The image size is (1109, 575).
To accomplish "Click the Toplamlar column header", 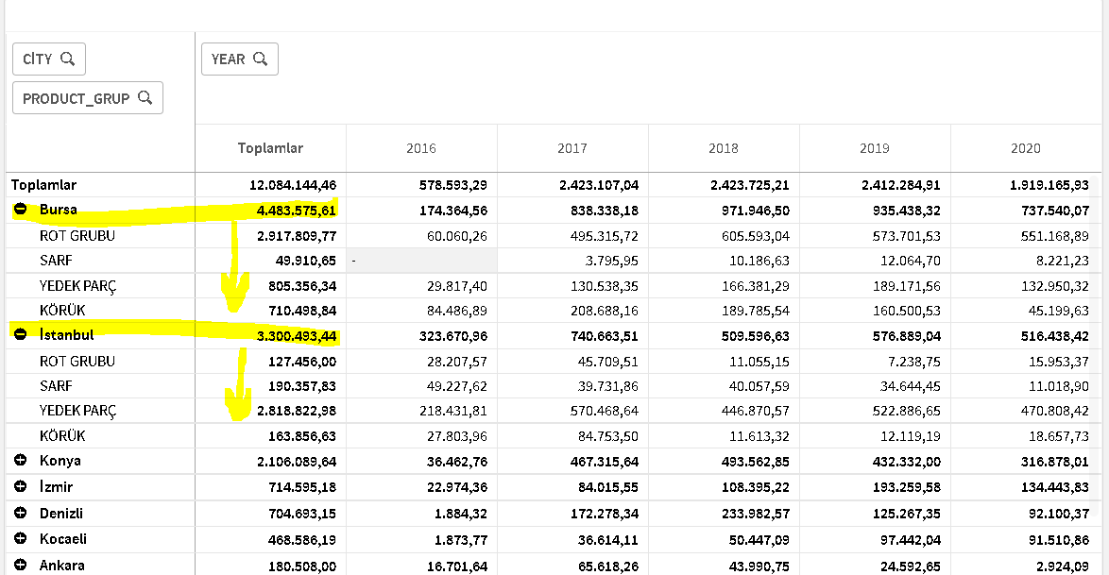I will pyautogui.click(x=270, y=148).
